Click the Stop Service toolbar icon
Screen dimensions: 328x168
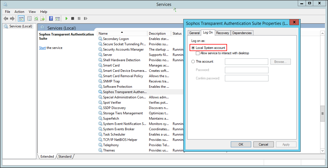pos(73,18)
